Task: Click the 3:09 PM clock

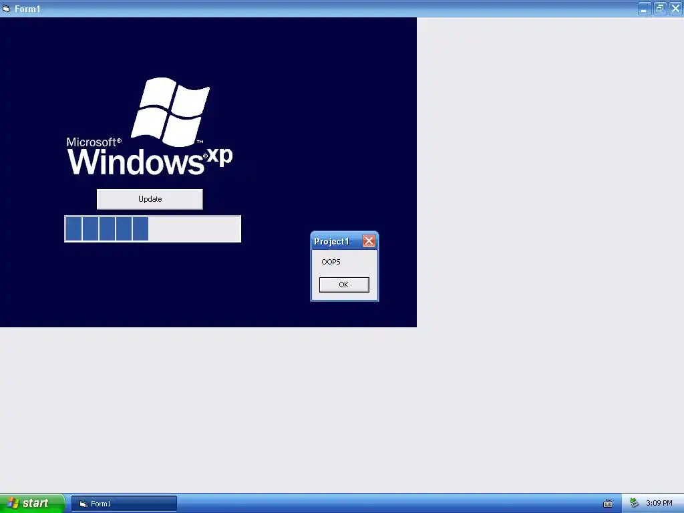Action: [x=659, y=503]
